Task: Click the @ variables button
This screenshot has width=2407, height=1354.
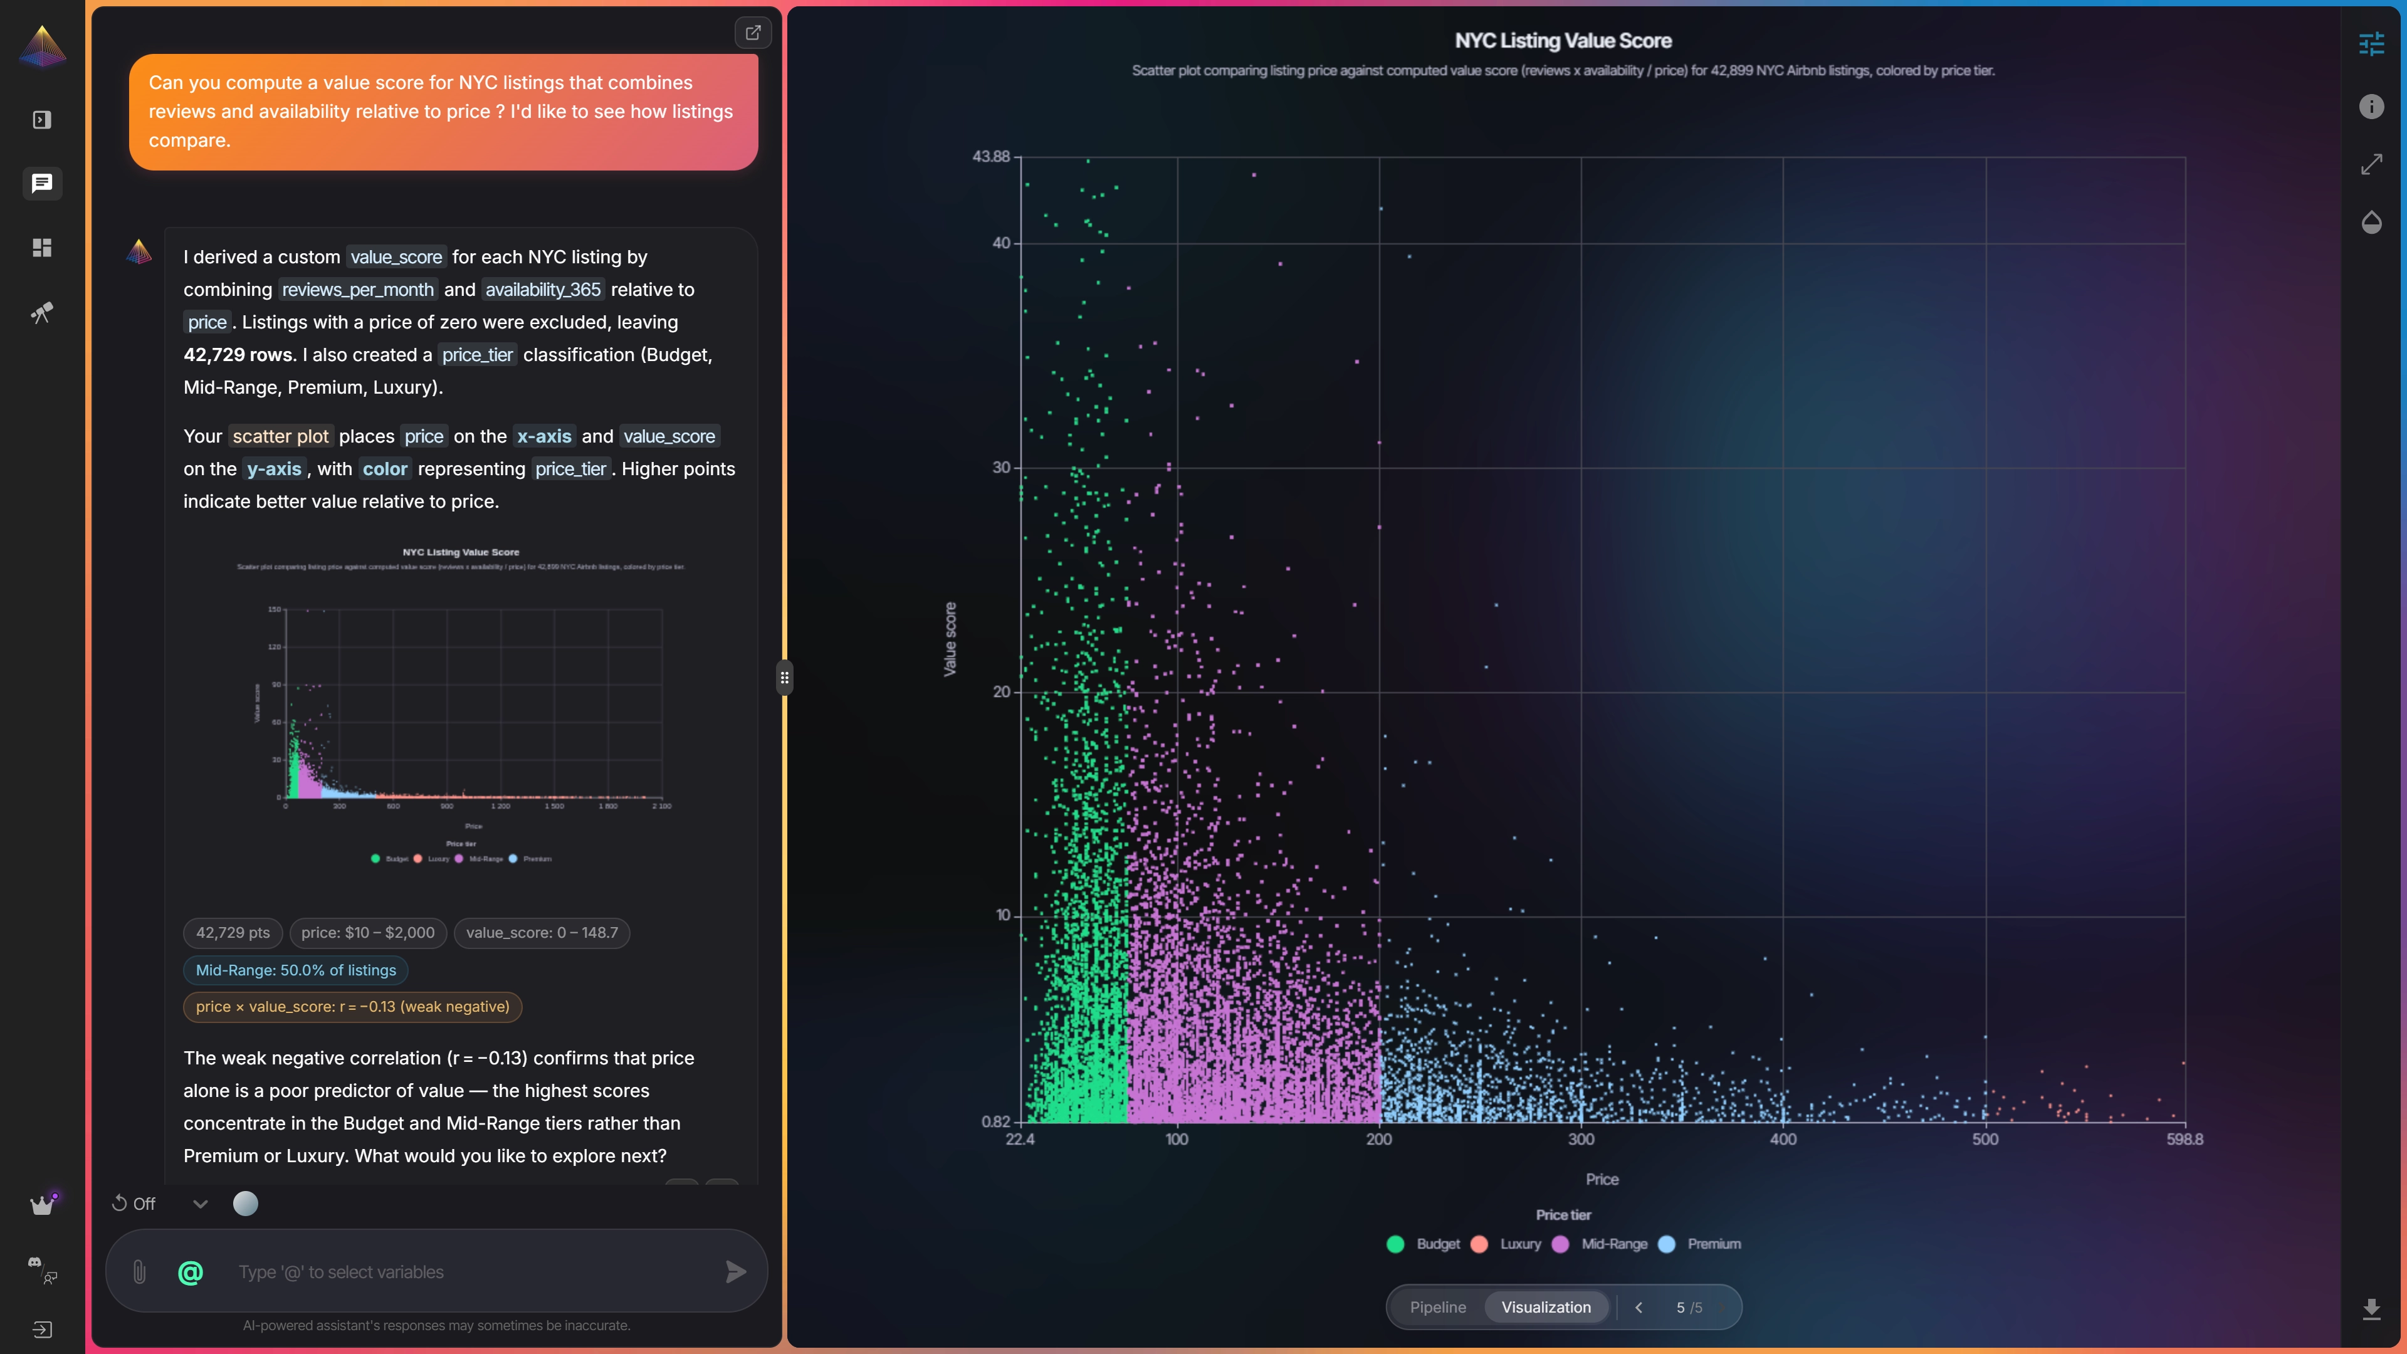Action: point(191,1272)
